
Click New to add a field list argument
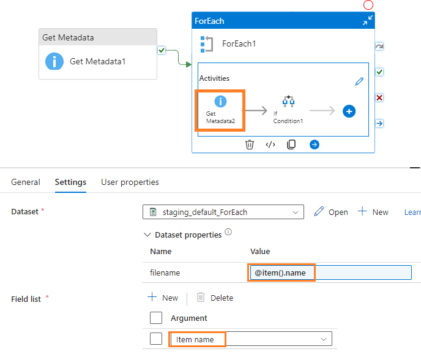click(163, 298)
